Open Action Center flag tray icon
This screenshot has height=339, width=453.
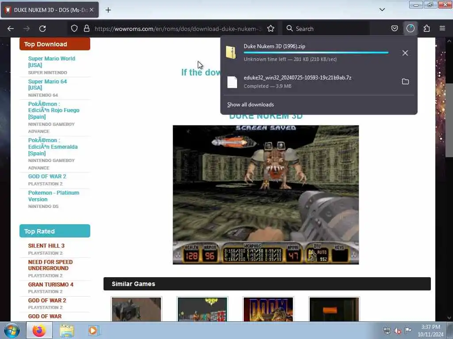click(x=408, y=330)
